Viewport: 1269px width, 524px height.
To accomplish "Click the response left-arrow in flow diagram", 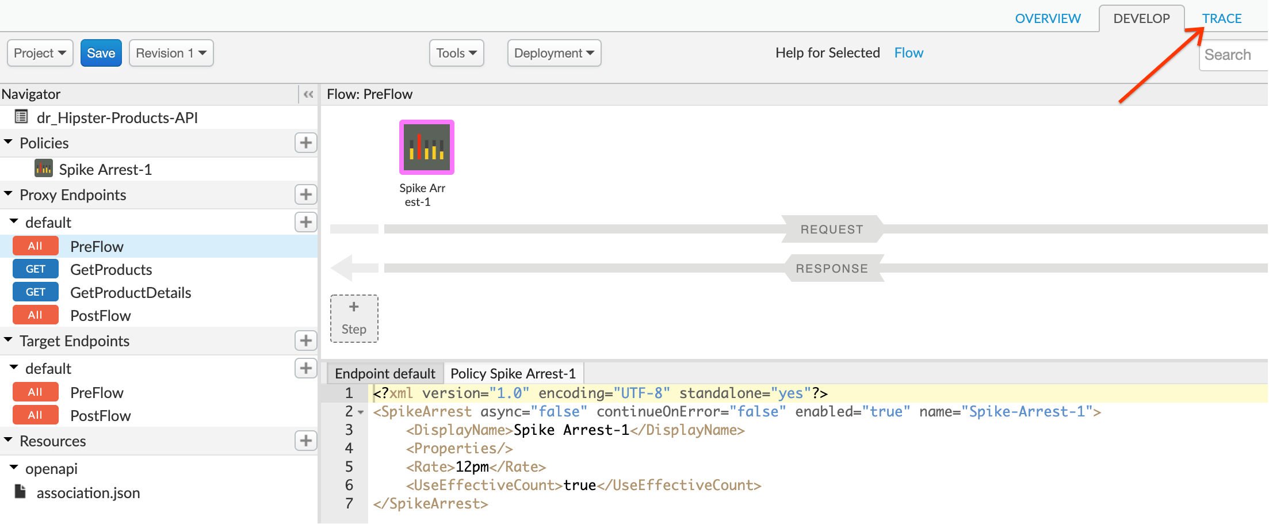I will pyautogui.click(x=353, y=268).
